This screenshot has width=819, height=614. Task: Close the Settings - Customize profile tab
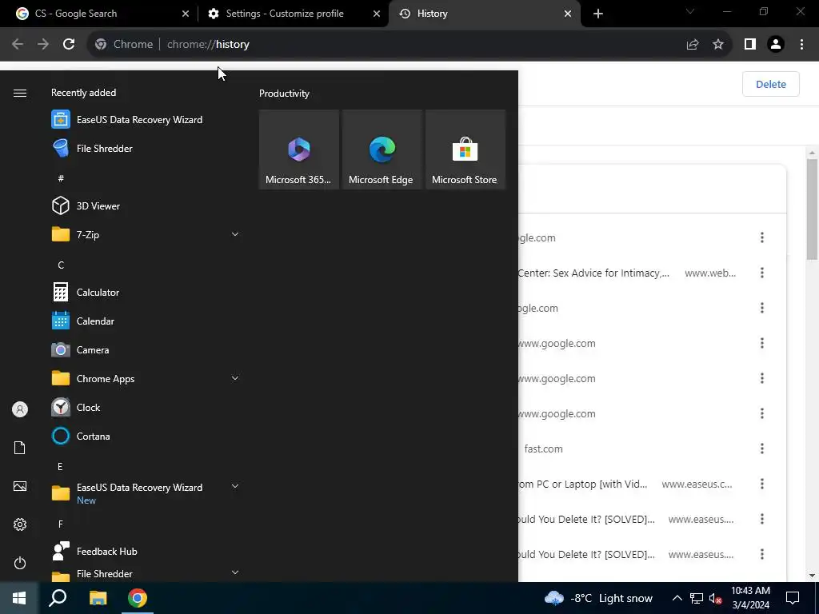pyautogui.click(x=377, y=14)
